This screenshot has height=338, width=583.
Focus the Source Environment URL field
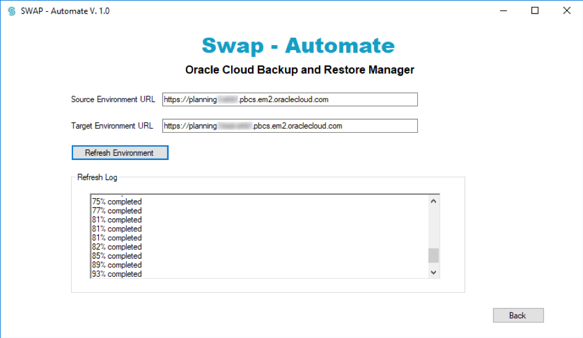pyautogui.click(x=289, y=99)
